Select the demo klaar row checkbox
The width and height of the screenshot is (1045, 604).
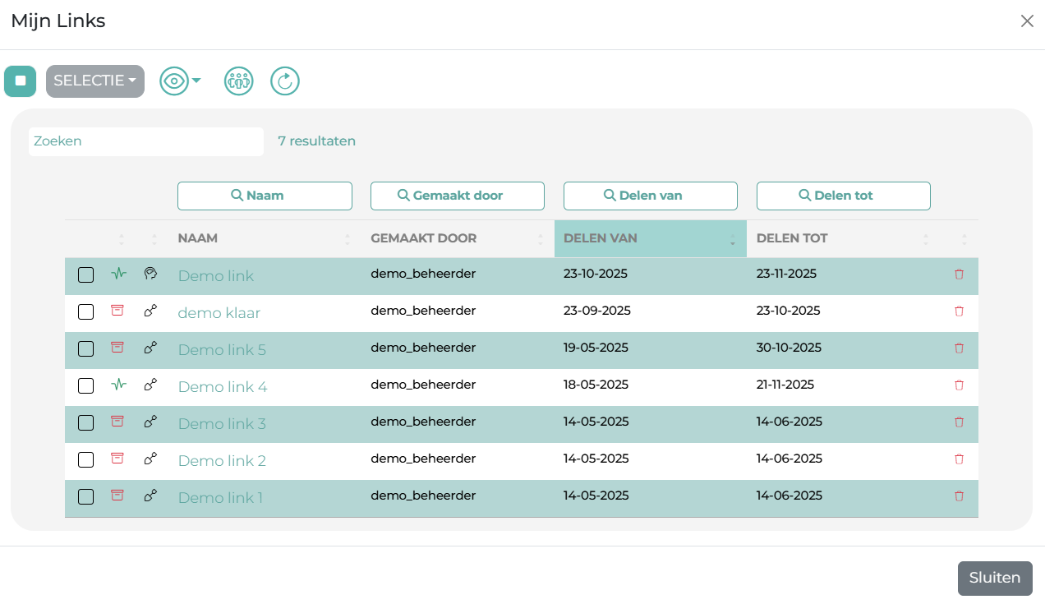tap(85, 311)
